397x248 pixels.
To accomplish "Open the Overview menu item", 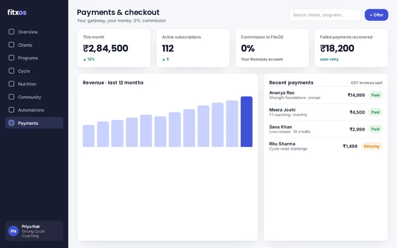I will 34,32.
